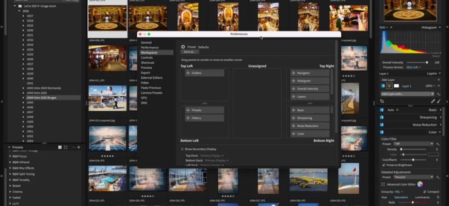This screenshot has width=449, height=206.
Task: Toggle the Color panel on/off switch
Action: (x=381, y=132)
